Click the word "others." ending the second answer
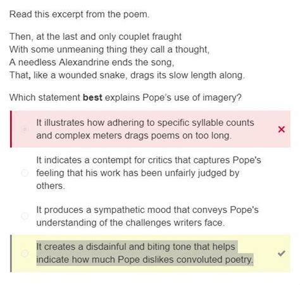This screenshot has width=300, height=285. (x=51, y=186)
